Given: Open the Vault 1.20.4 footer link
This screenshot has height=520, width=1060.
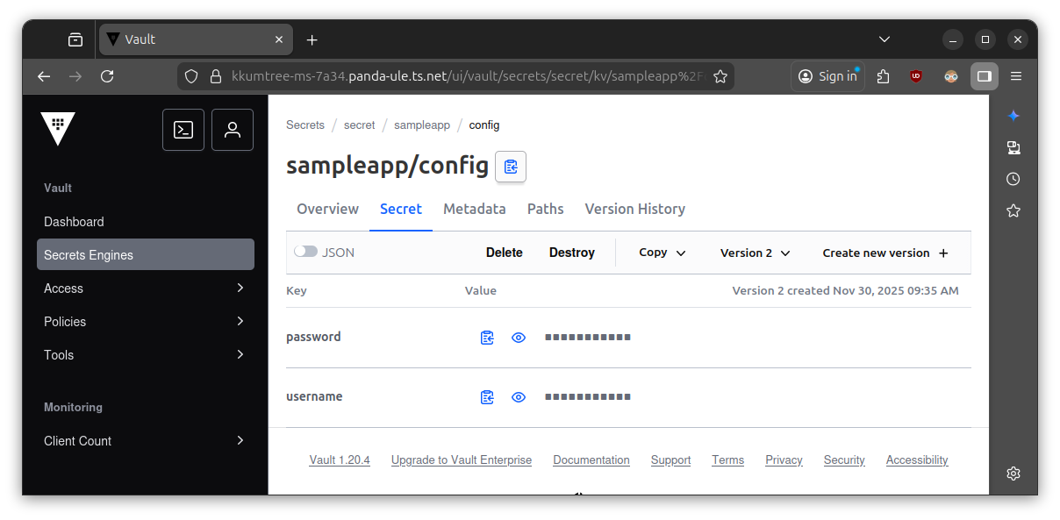Looking at the screenshot, I should (x=340, y=460).
